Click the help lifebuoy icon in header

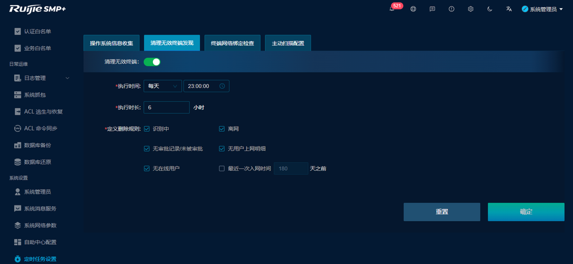[x=413, y=9]
